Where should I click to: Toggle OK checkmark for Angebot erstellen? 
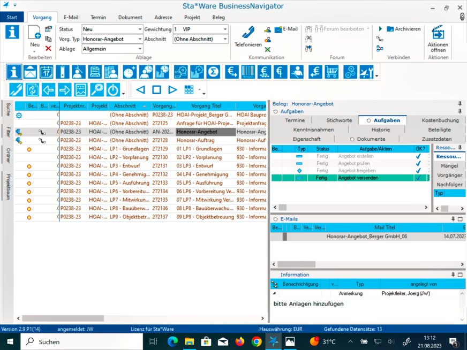click(418, 156)
